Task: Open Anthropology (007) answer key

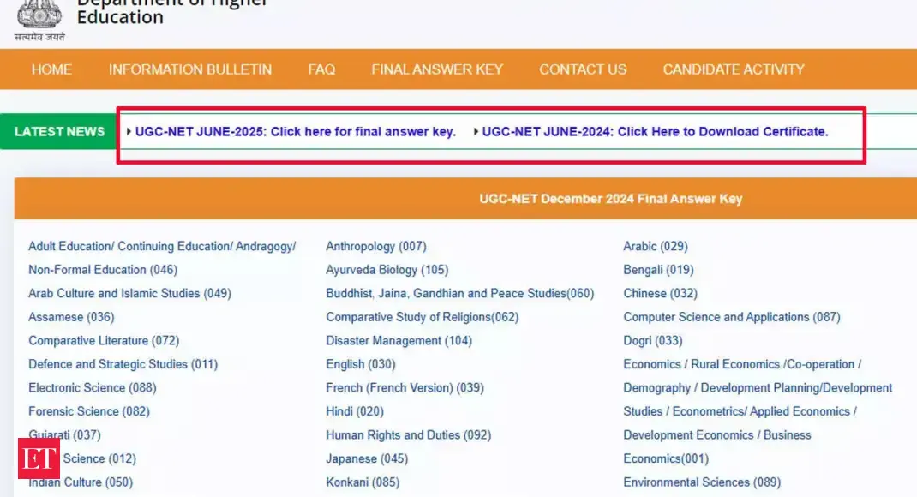Action: tap(375, 246)
